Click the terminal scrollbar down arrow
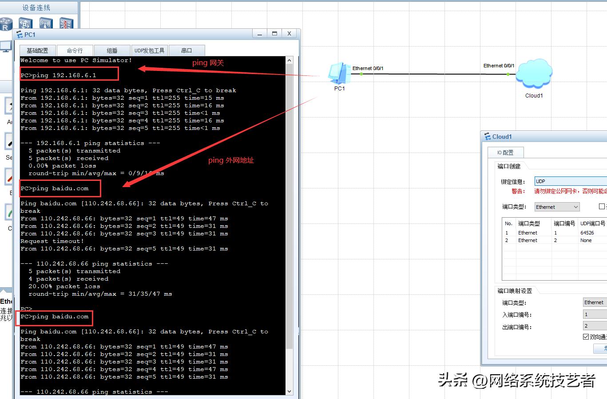 (290, 391)
